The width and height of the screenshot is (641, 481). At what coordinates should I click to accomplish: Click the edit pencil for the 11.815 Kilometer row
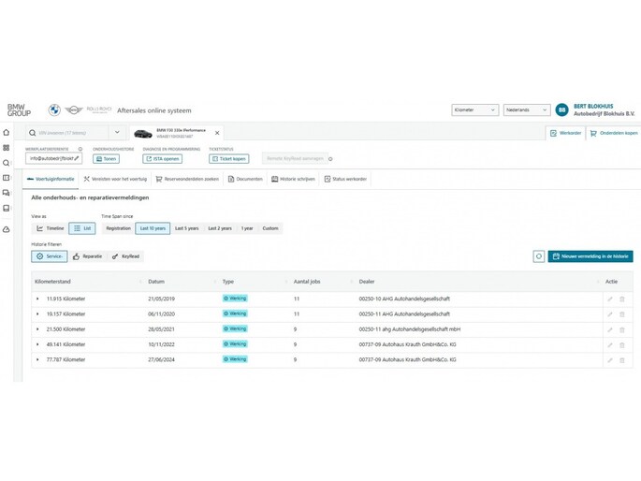(x=610, y=299)
